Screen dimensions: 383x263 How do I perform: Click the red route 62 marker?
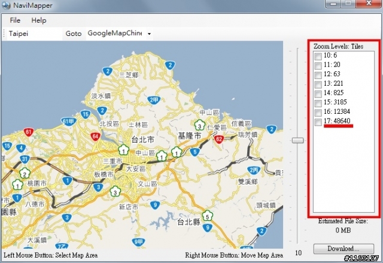[x=219, y=140]
